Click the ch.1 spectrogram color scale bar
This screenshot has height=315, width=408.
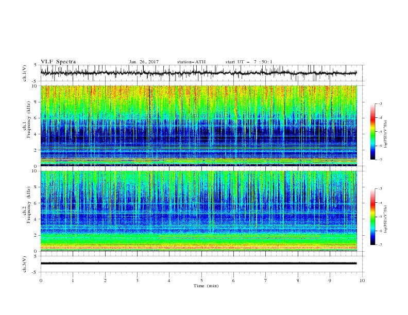(372, 132)
